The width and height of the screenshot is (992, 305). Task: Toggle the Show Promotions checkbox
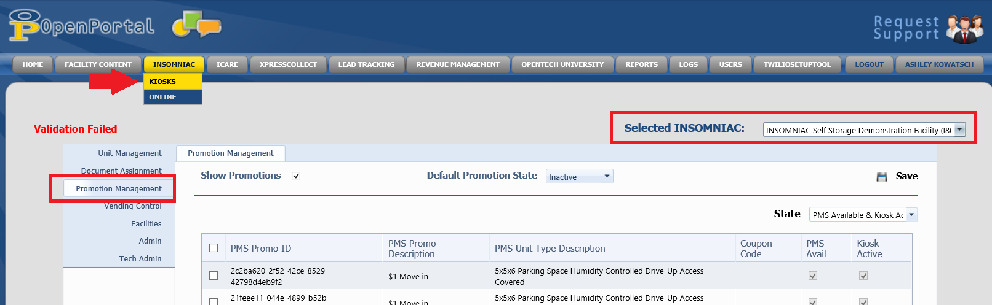[x=296, y=176]
